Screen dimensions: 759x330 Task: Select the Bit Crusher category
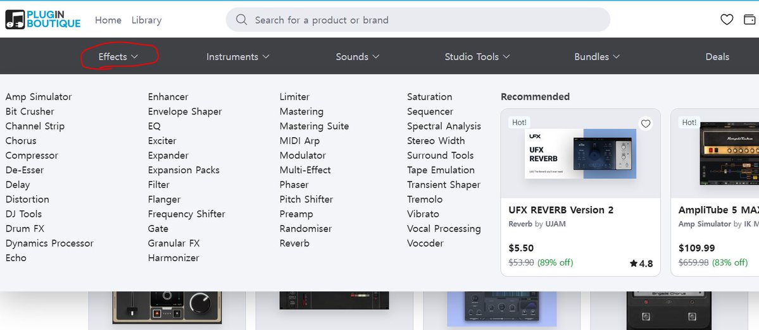30,111
